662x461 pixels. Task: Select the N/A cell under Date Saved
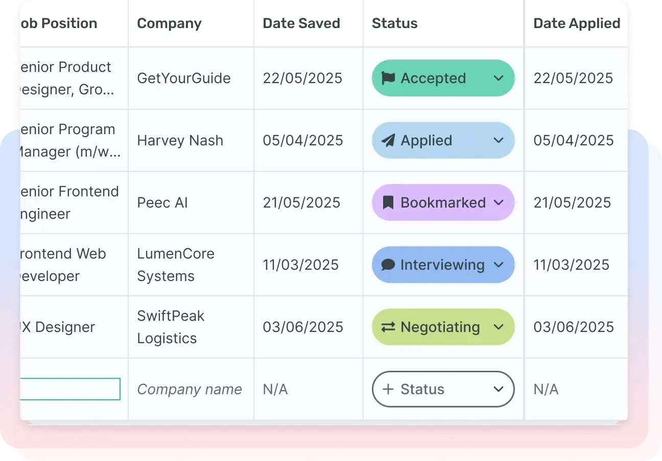click(x=275, y=389)
